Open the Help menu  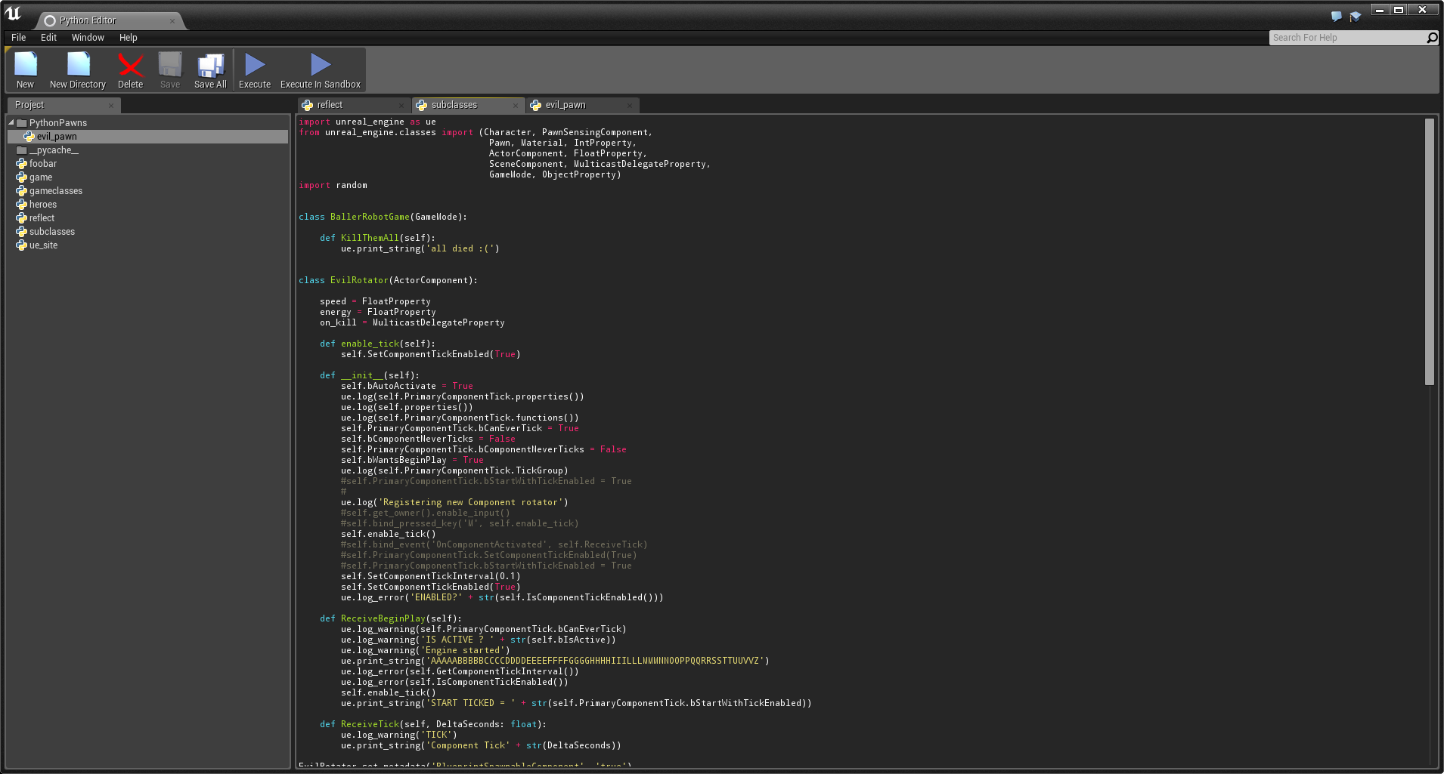click(x=129, y=37)
